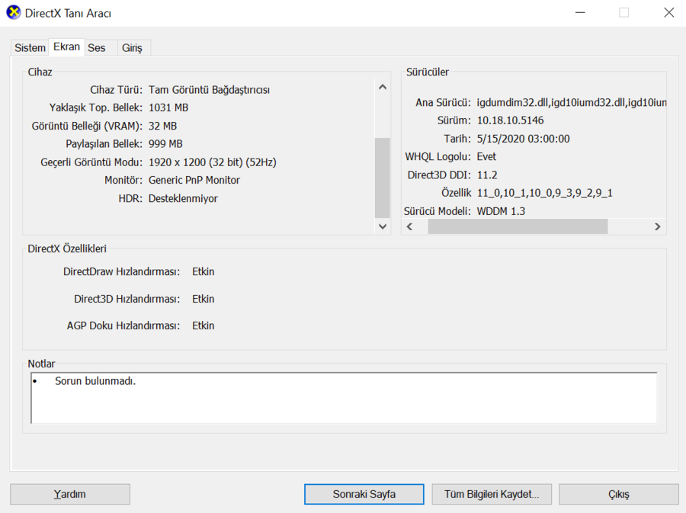Screen dimensions: 686x513
Task: Click the Direct3D DDI '11.2' value
Action: pos(487,175)
